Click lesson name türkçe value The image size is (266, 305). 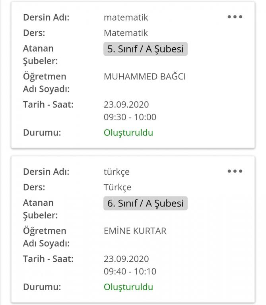point(116,172)
